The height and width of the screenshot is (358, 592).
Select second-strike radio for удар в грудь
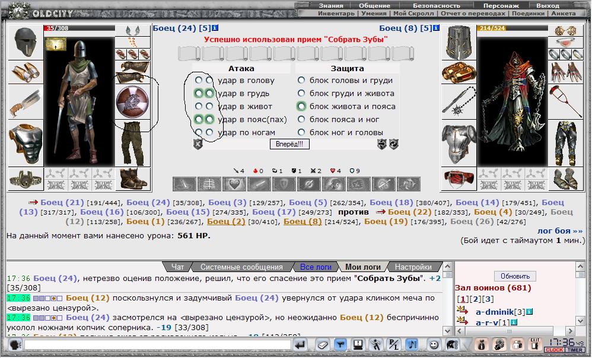click(209, 93)
